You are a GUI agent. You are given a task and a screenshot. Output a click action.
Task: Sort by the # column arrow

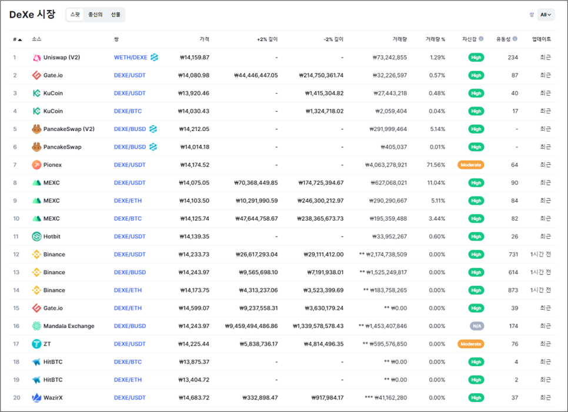(x=20, y=39)
